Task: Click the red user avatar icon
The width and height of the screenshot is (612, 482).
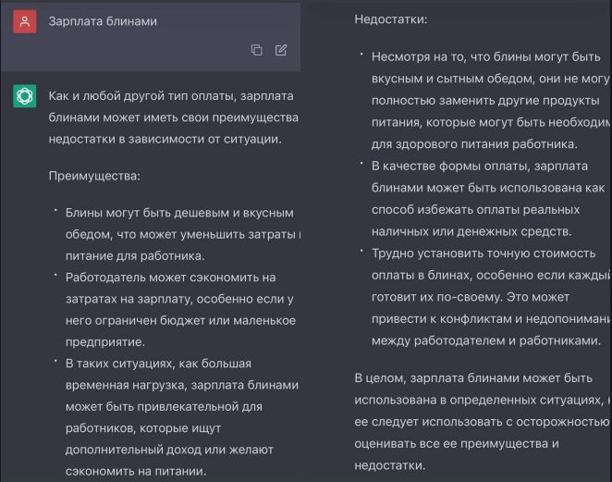Action: [x=25, y=21]
